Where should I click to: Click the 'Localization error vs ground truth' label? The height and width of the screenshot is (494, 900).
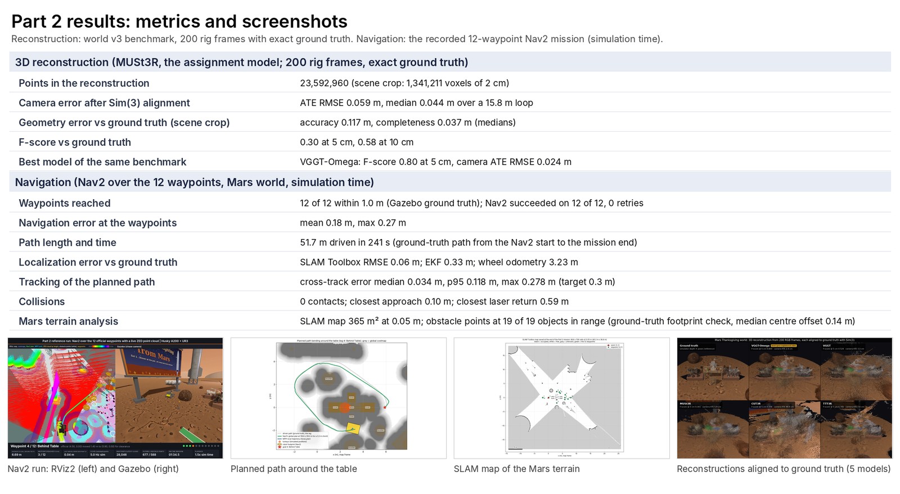click(98, 262)
